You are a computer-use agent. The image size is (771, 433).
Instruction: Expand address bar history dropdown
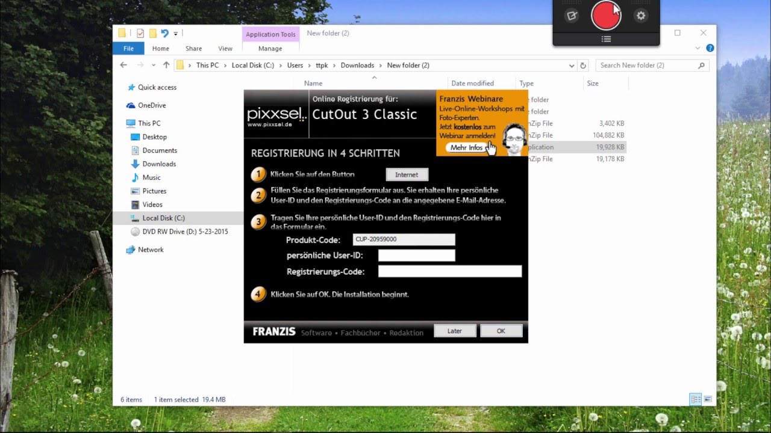tap(571, 65)
